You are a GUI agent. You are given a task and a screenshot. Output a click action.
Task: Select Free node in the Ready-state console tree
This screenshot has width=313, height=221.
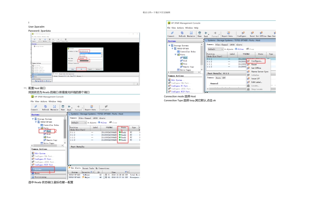point(47,137)
